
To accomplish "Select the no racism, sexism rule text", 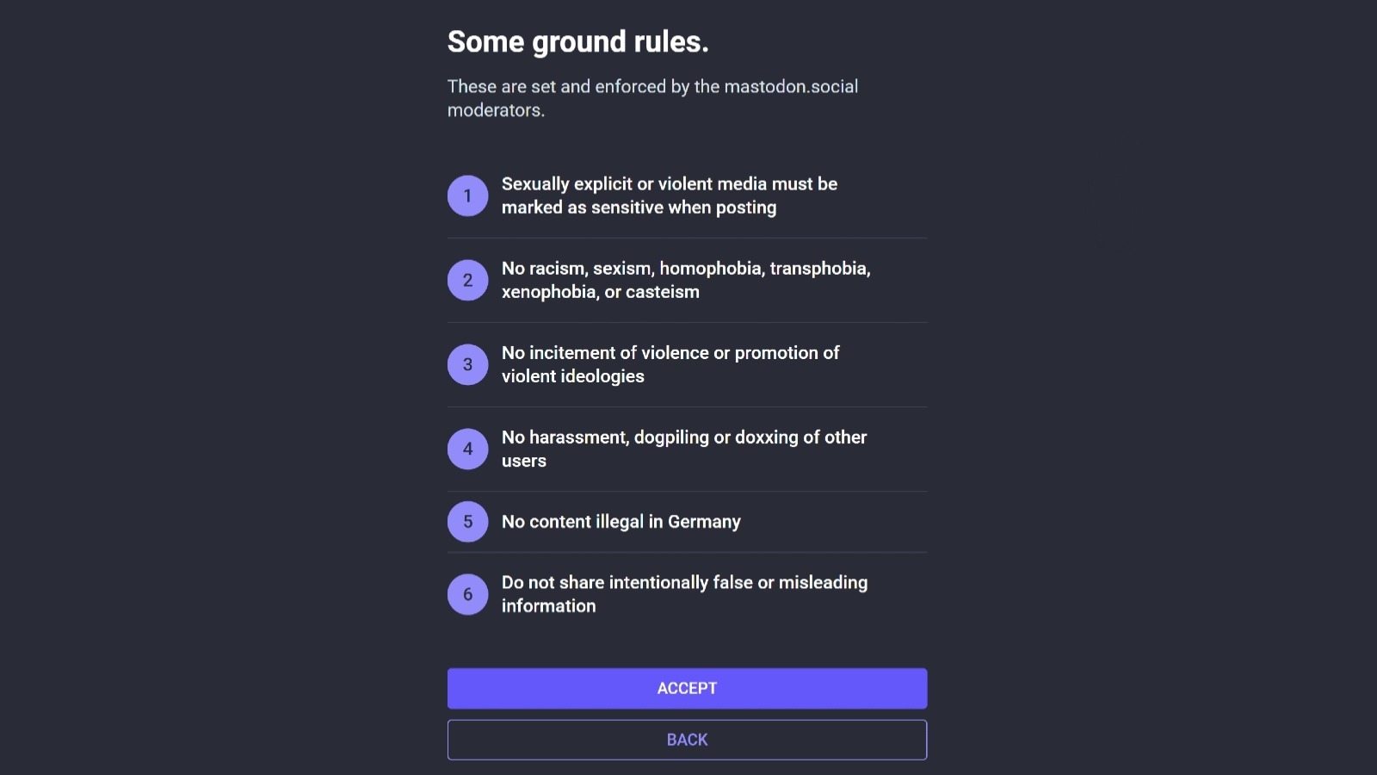I will pyautogui.click(x=686, y=280).
